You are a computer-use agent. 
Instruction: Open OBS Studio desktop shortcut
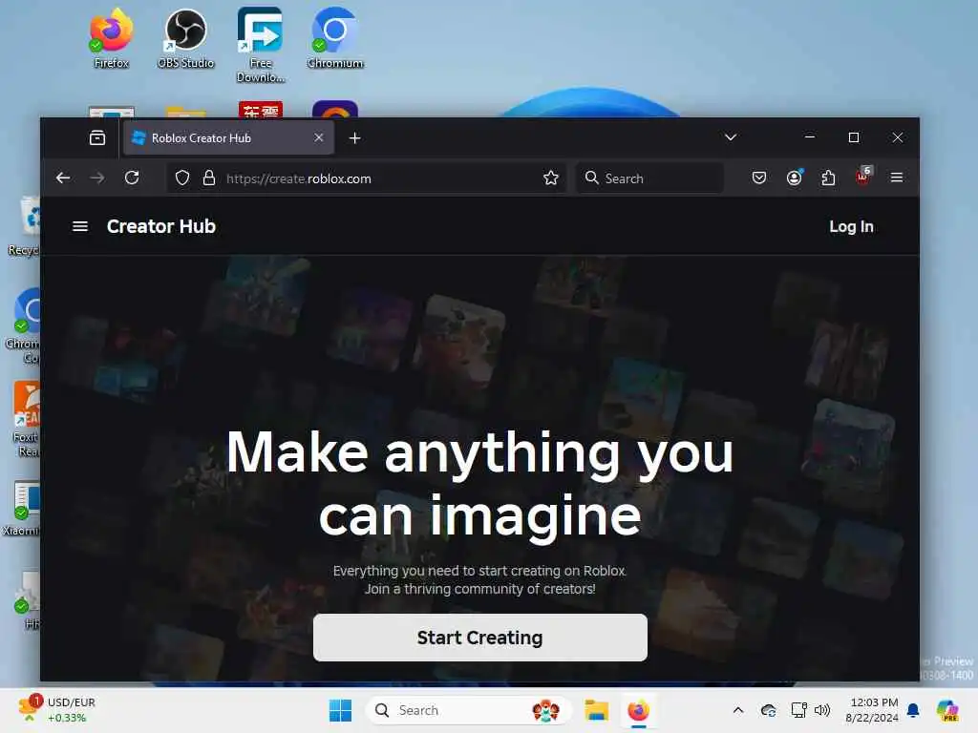click(186, 37)
